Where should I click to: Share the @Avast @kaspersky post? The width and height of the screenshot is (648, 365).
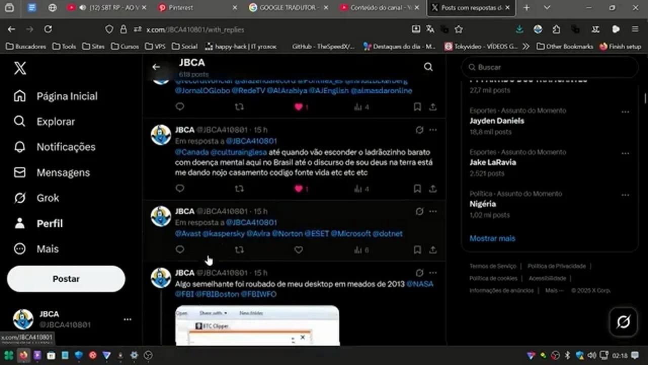coord(433,250)
